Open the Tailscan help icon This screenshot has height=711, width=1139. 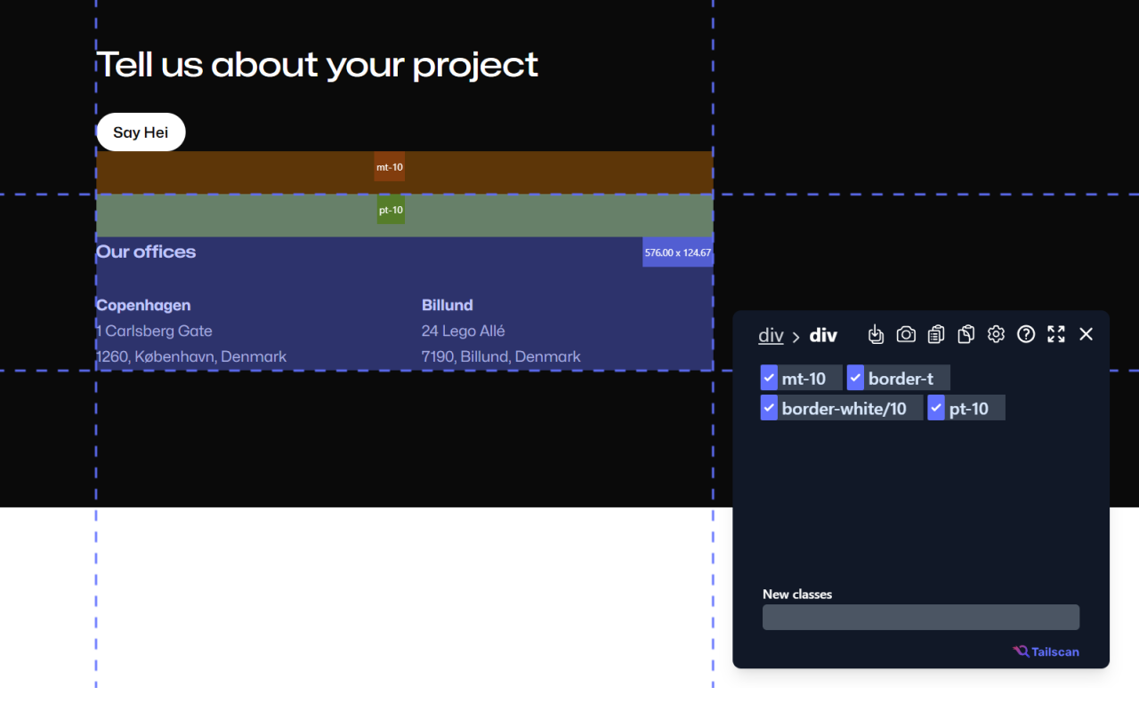coord(1026,334)
